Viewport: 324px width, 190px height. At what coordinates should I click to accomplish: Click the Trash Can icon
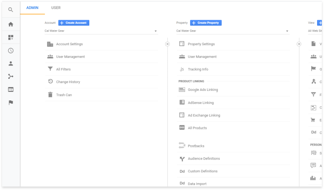tap(50, 94)
